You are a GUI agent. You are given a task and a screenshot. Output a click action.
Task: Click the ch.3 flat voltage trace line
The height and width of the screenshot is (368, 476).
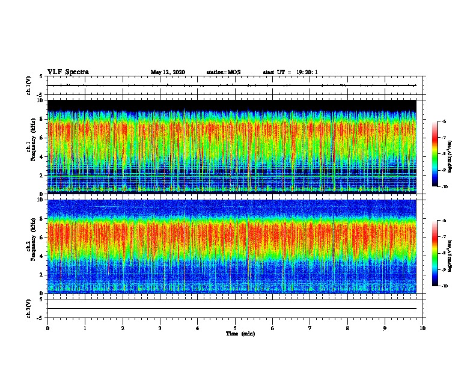(231, 308)
